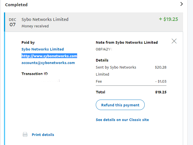This screenshot has width=193, height=145.
Task: Open the http://www.sybonetworks.com website link
Action: pos(49,56)
